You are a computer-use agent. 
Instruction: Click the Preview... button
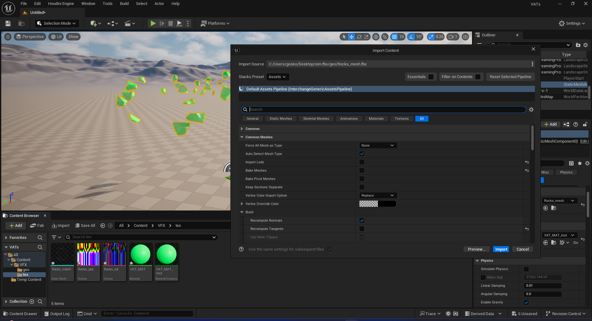(x=477, y=249)
